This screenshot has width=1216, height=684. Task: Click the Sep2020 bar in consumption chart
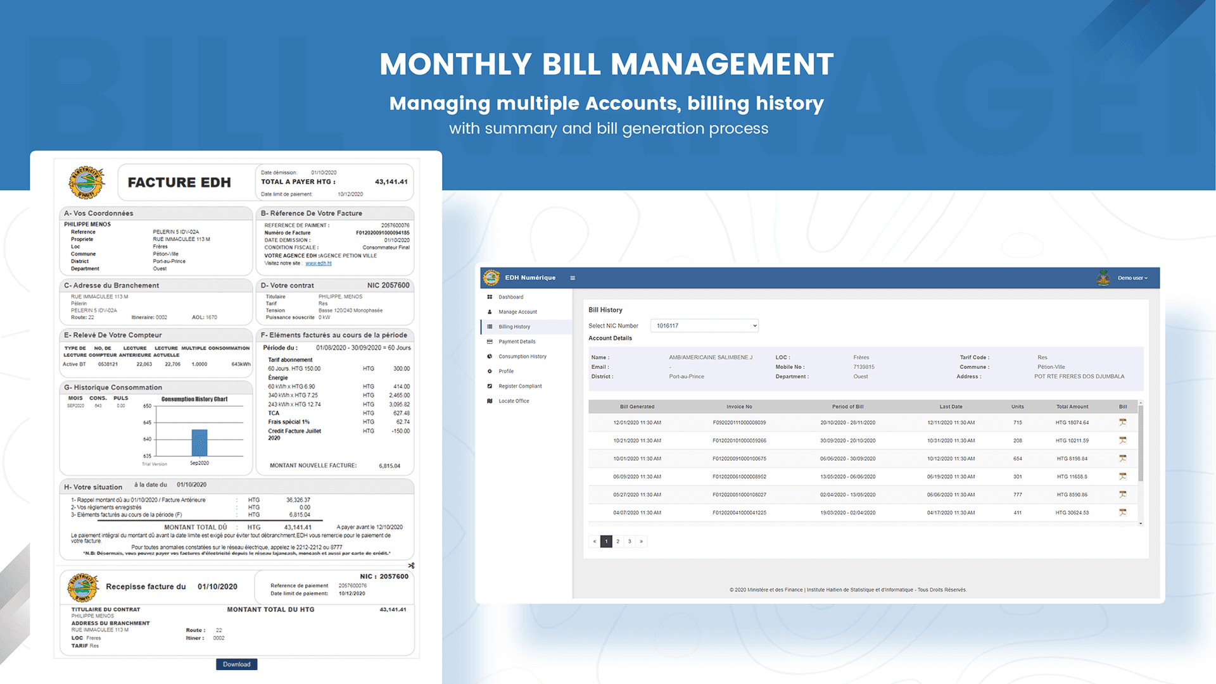pos(199,442)
